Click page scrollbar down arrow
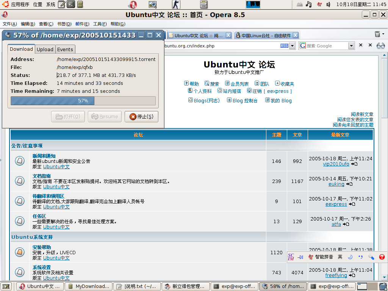Screen dimensions: 388x291 click(x=384, y=277)
